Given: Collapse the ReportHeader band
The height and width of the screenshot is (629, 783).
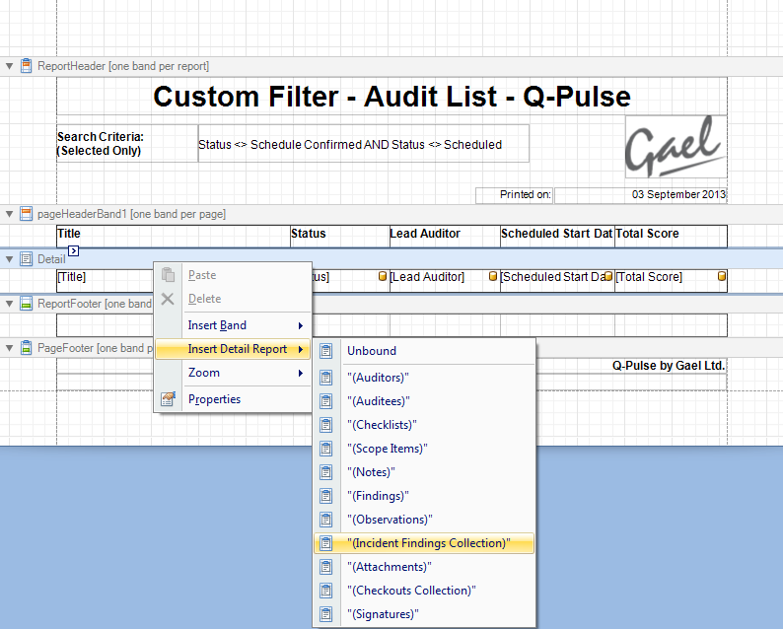Looking at the screenshot, I should click(x=9, y=66).
